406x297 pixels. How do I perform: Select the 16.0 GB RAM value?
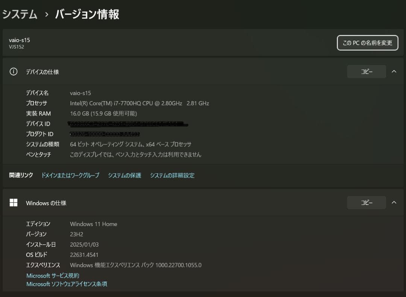tap(103, 114)
